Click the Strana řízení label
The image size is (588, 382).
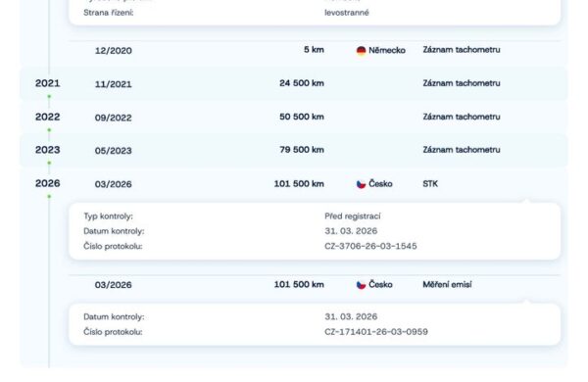tap(108, 13)
